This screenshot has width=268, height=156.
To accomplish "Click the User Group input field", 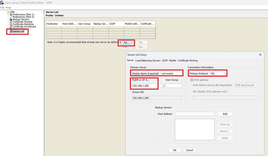I will (174, 86).
